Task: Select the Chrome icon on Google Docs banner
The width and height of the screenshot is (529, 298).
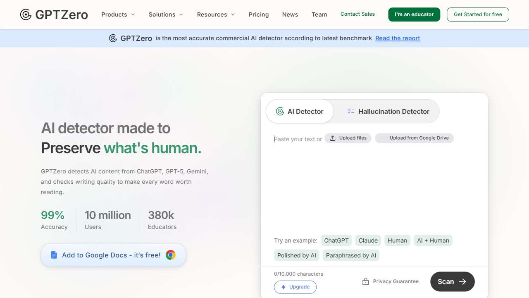Action: (x=171, y=255)
